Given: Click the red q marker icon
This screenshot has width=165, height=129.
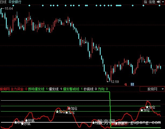Looking at the screenshot, I should 125,84.
